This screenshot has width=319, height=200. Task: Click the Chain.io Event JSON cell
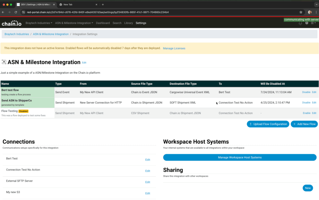(144, 92)
